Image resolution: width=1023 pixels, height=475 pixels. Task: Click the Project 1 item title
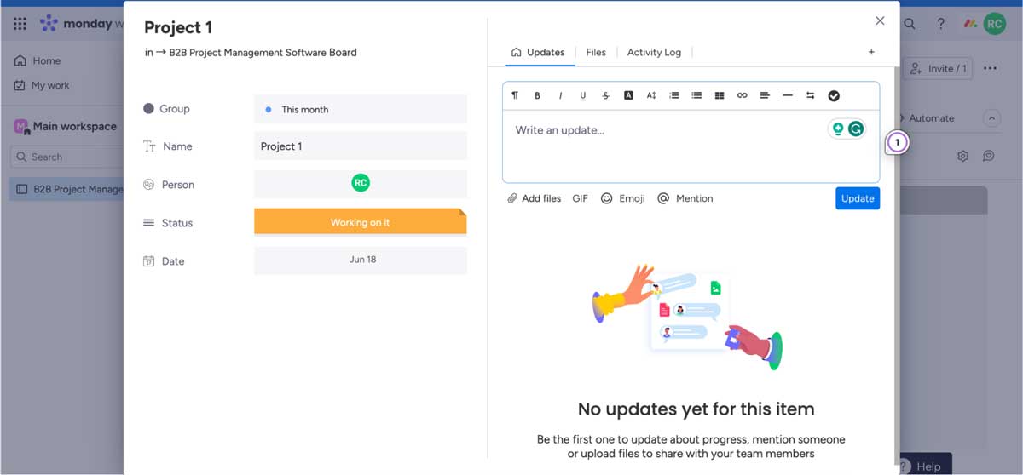(178, 27)
